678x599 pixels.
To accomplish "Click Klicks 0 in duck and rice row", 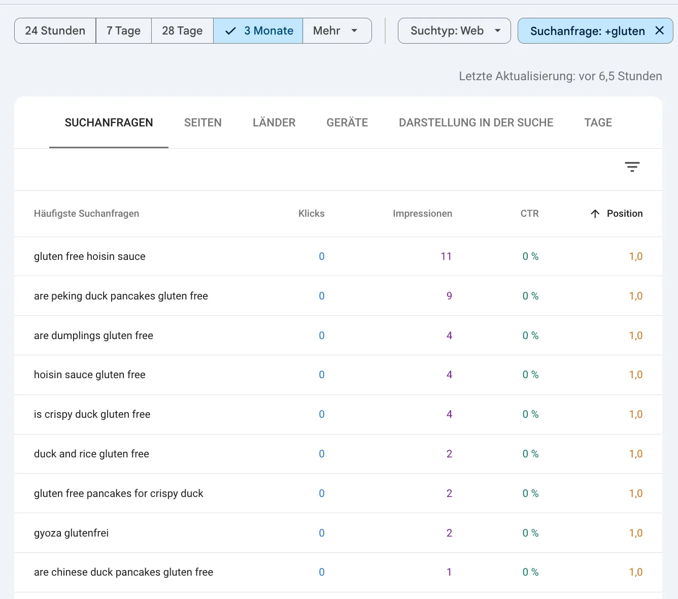I will [x=322, y=454].
